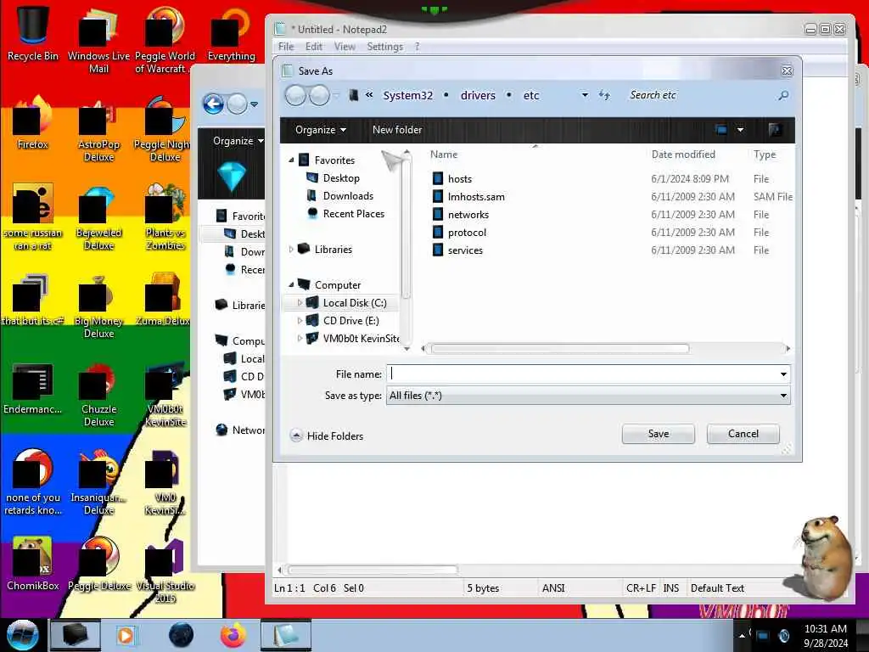Open Visual Studio 2015 desktop icon
Image resolution: width=869 pixels, height=652 pixels.
click(165, 571)
